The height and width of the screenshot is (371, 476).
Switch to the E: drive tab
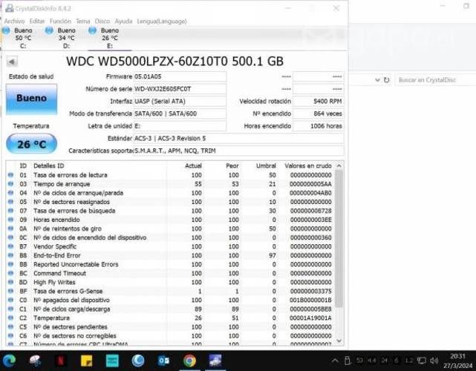tap(108, 35)
